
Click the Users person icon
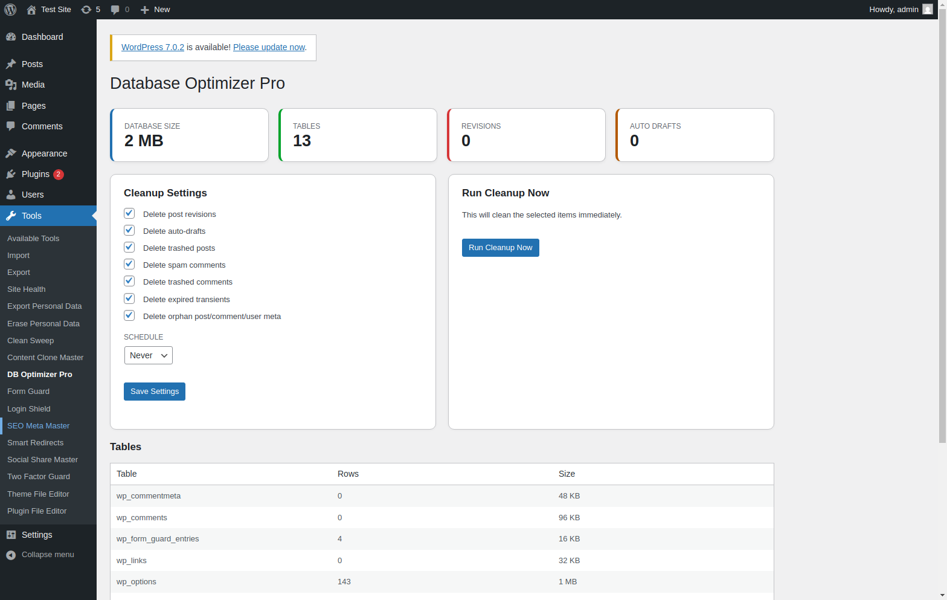tap(11, 195)
